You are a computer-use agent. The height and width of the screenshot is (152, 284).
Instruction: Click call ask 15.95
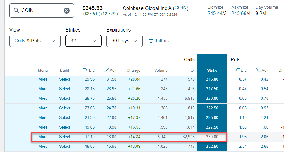click(111, 146)
